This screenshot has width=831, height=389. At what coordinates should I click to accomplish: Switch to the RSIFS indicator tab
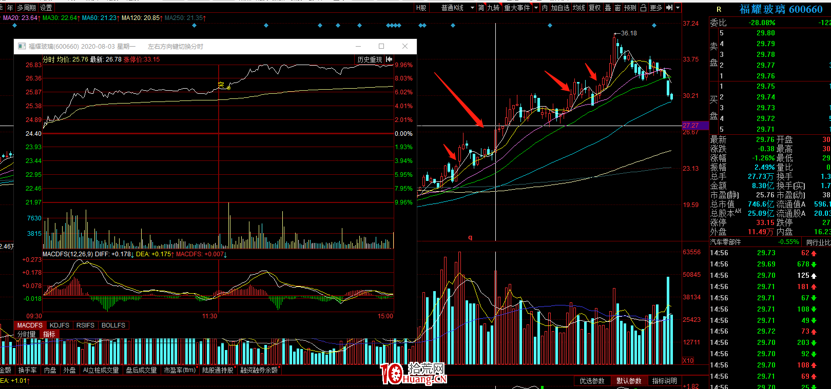coord(85,325)
